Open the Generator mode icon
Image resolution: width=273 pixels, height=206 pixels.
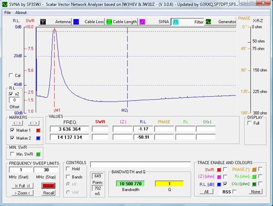tap(208, 21)
